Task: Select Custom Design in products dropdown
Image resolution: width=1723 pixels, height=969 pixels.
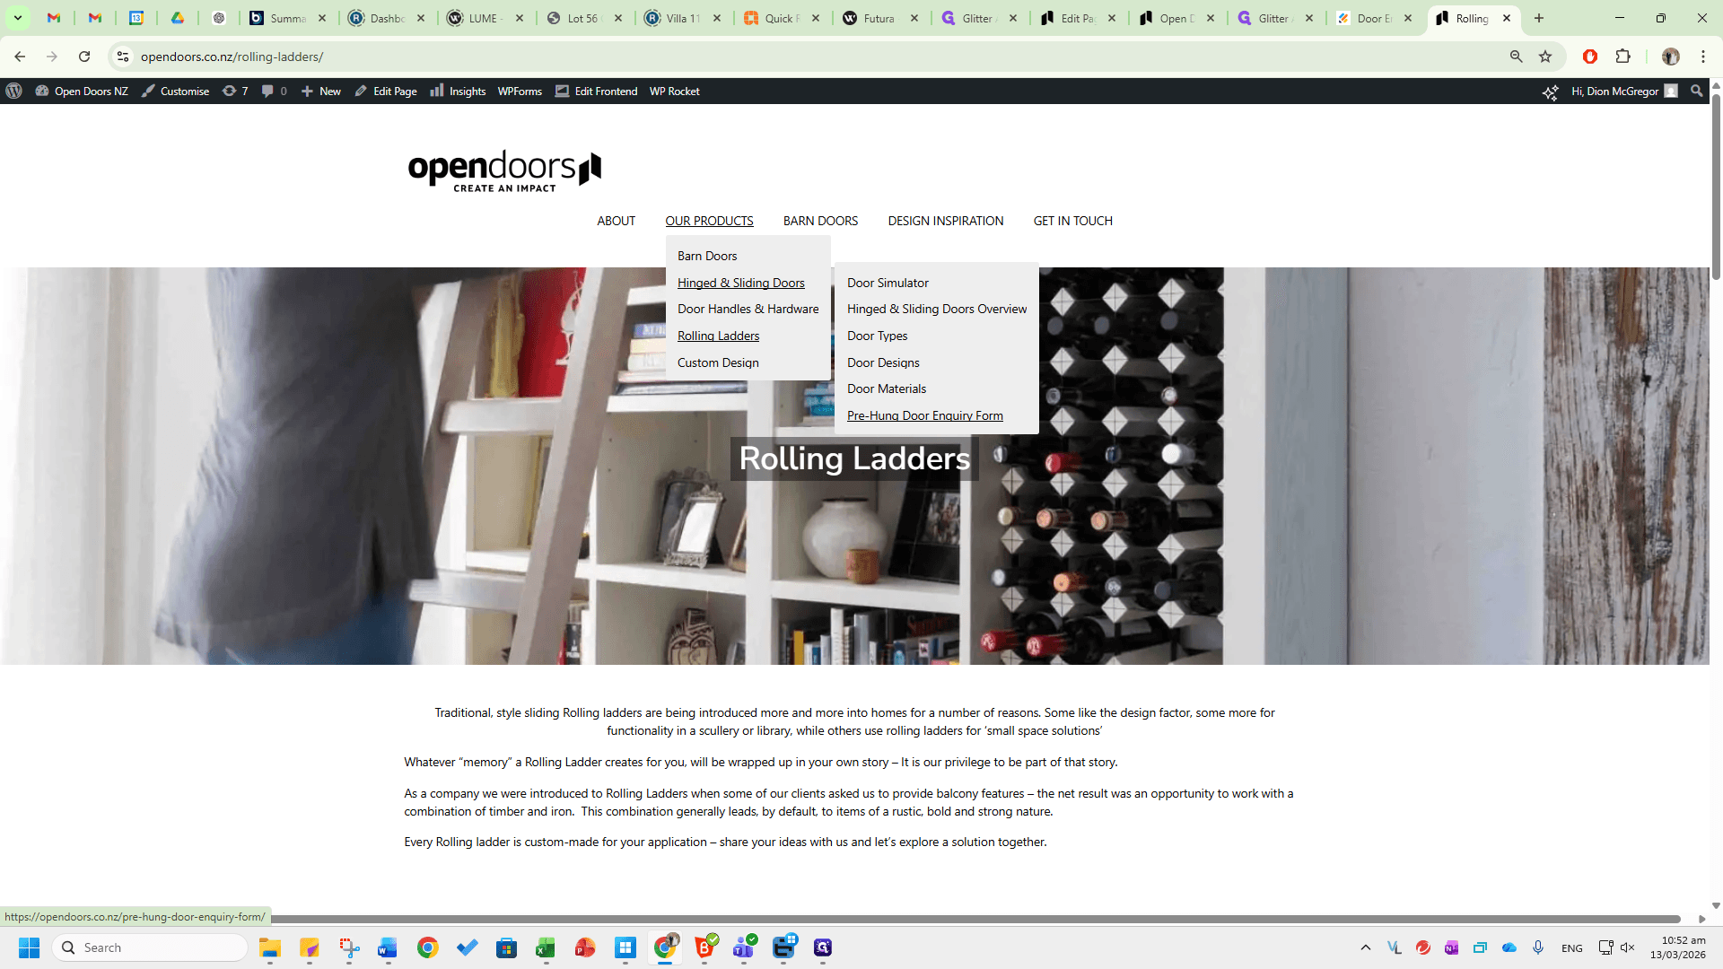Action: tap(718, 362)
